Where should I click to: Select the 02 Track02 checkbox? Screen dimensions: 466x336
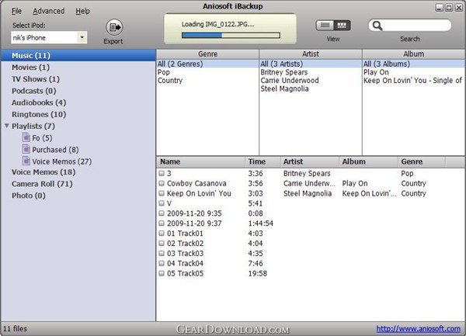pos(162,243)
